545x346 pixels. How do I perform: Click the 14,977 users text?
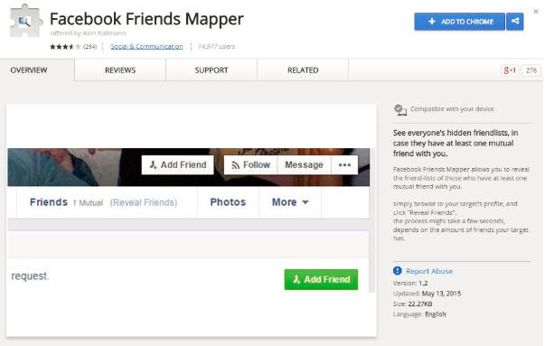coord(217,47)
